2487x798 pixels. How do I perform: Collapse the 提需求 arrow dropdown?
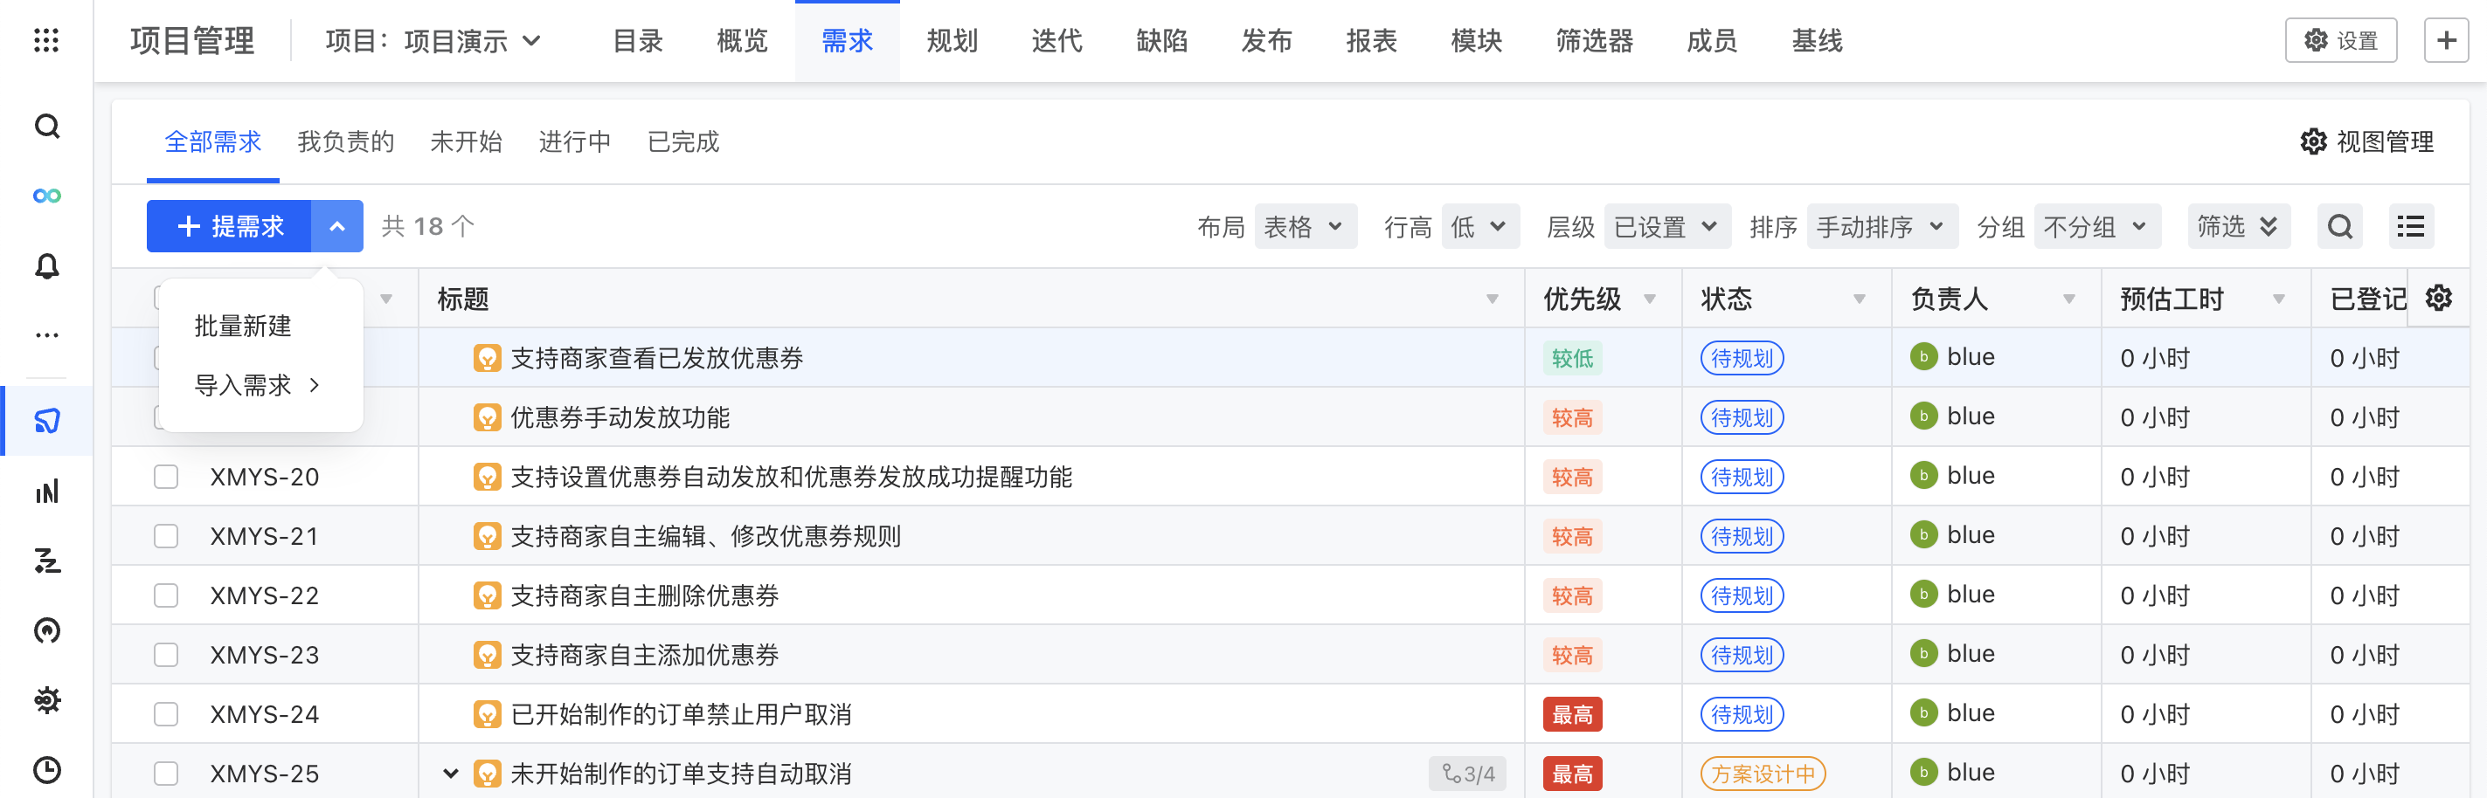click(337, 227)
